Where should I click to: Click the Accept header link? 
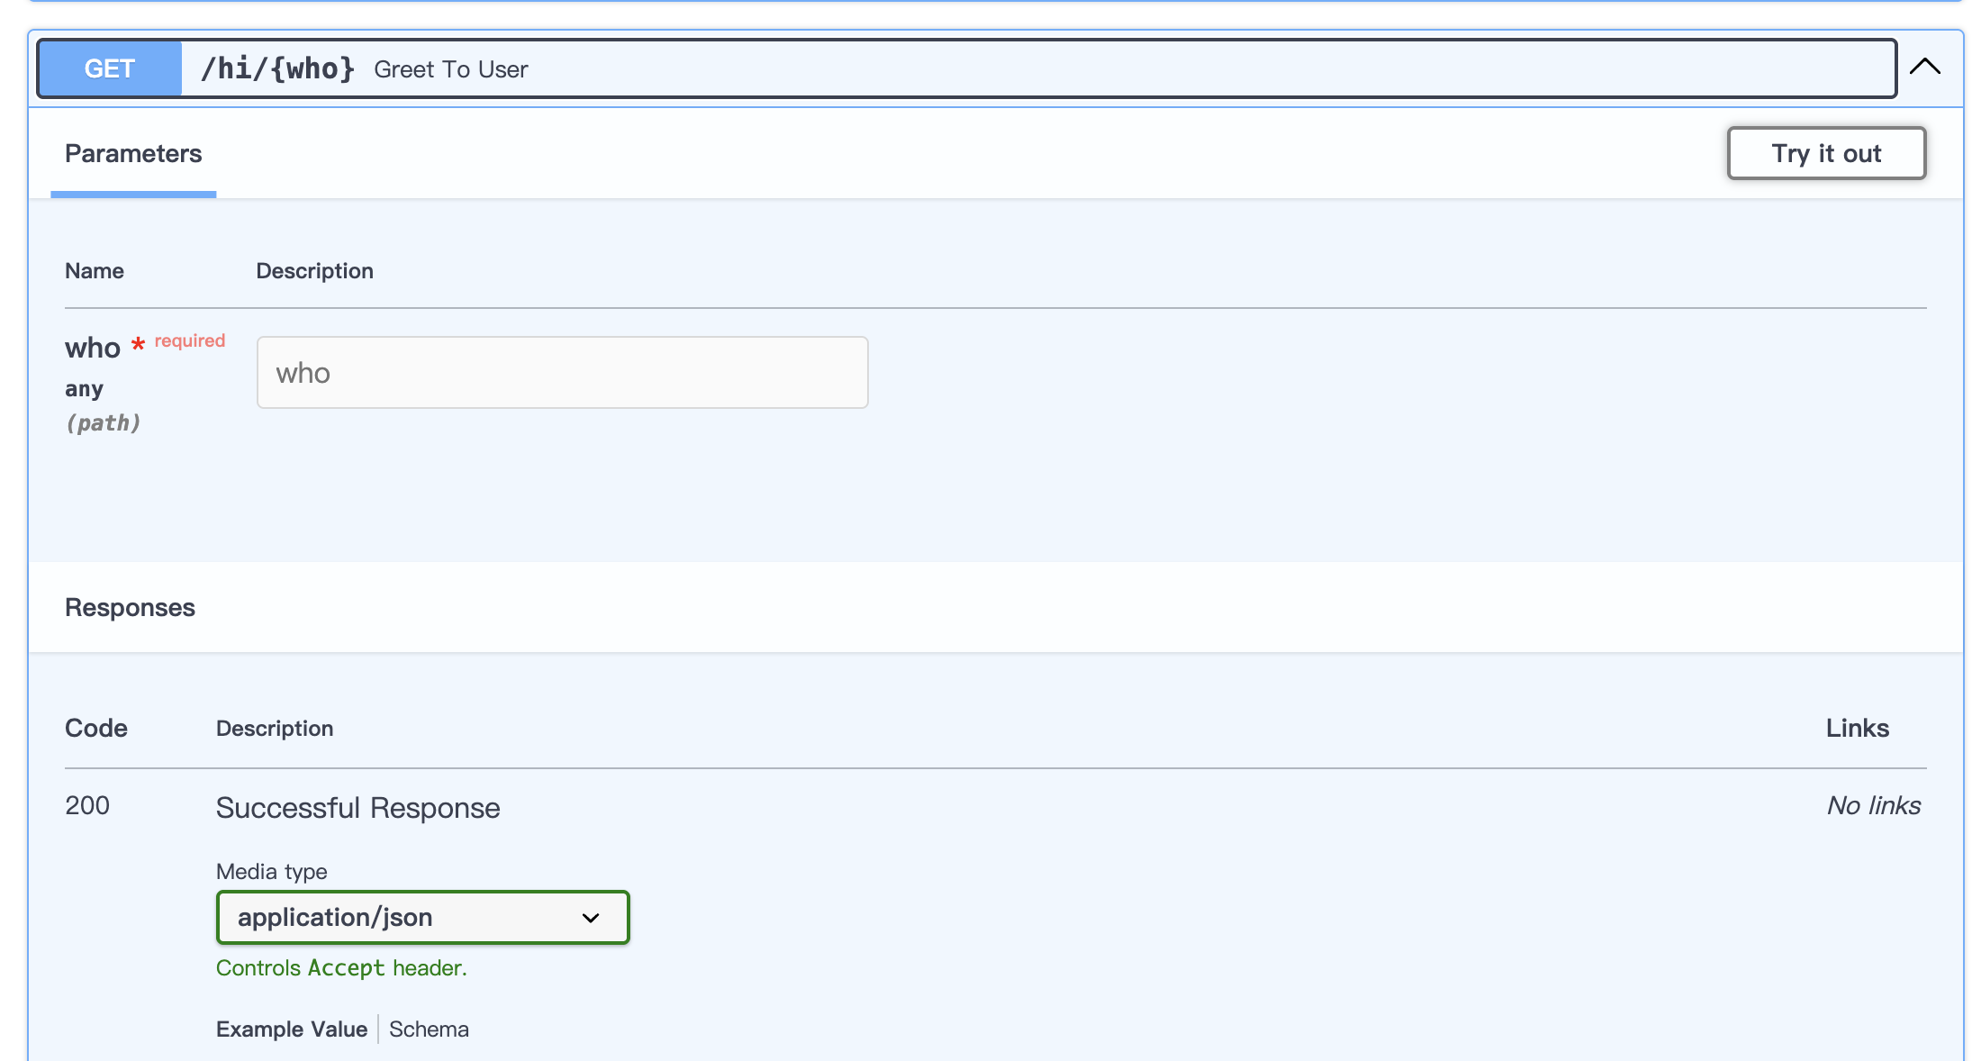tap(347, 967)
